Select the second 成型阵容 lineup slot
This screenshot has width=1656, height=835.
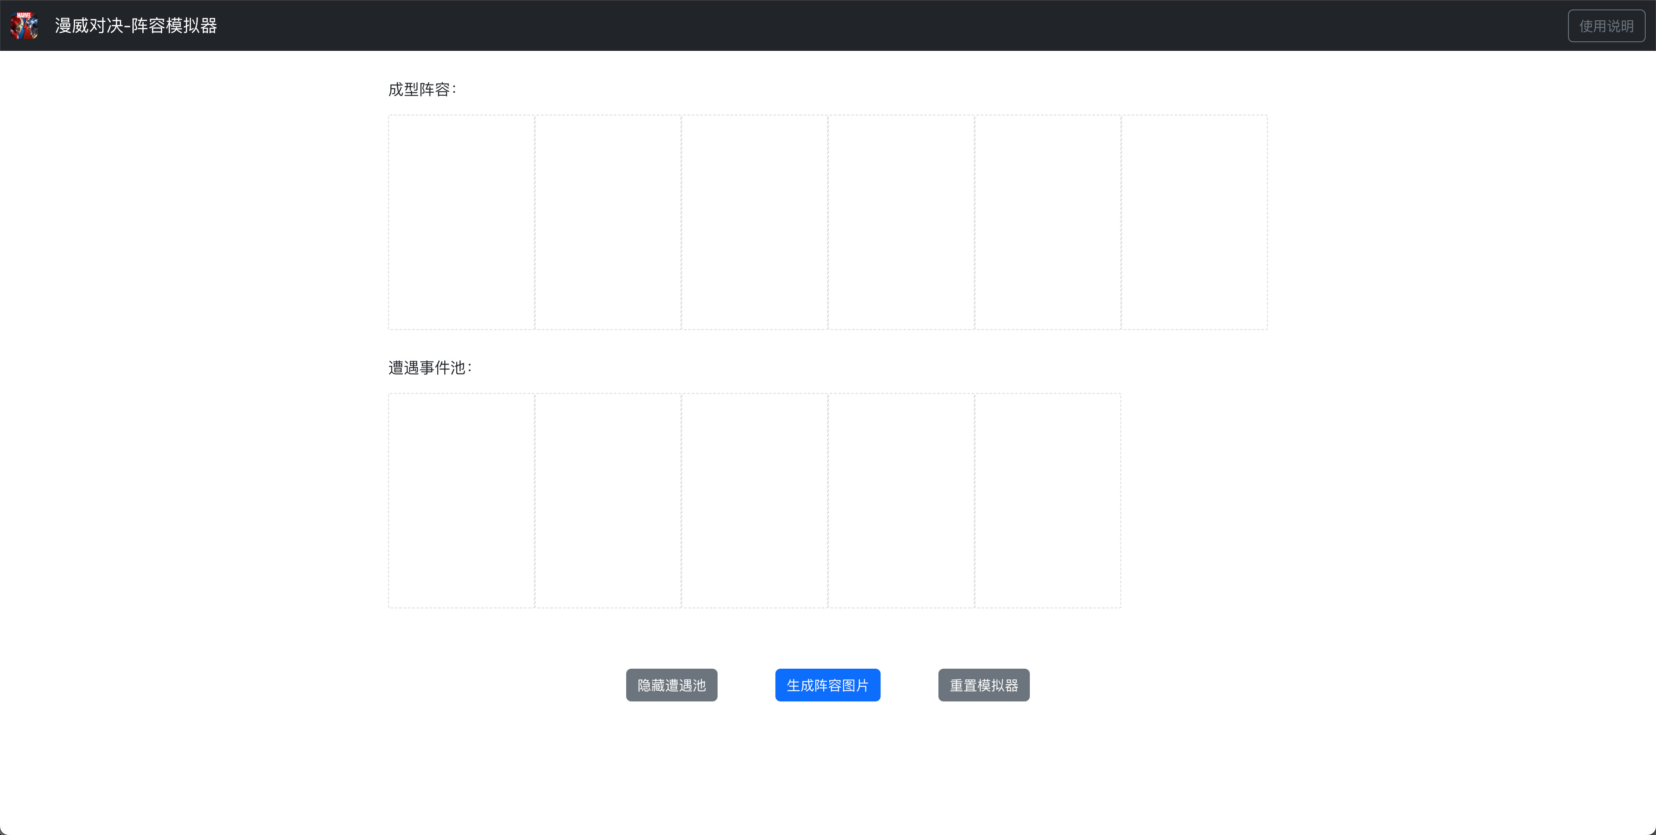click(x=608, y=222)
